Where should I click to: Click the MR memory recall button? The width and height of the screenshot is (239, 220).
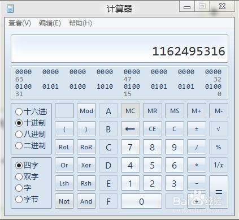153,111
